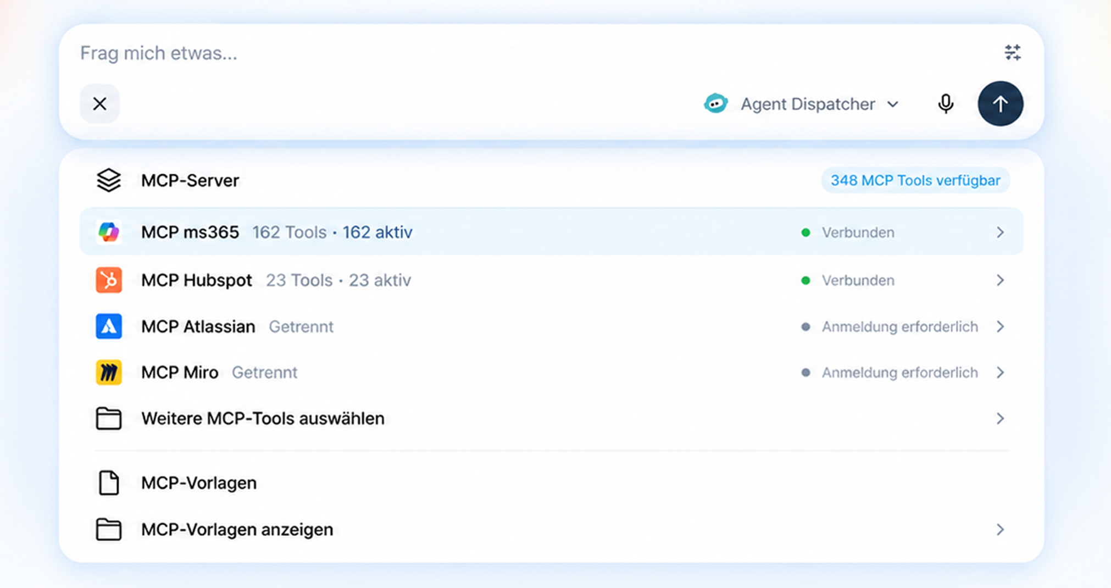Send the prompt with the arrow button

[x=1000, y=104]
